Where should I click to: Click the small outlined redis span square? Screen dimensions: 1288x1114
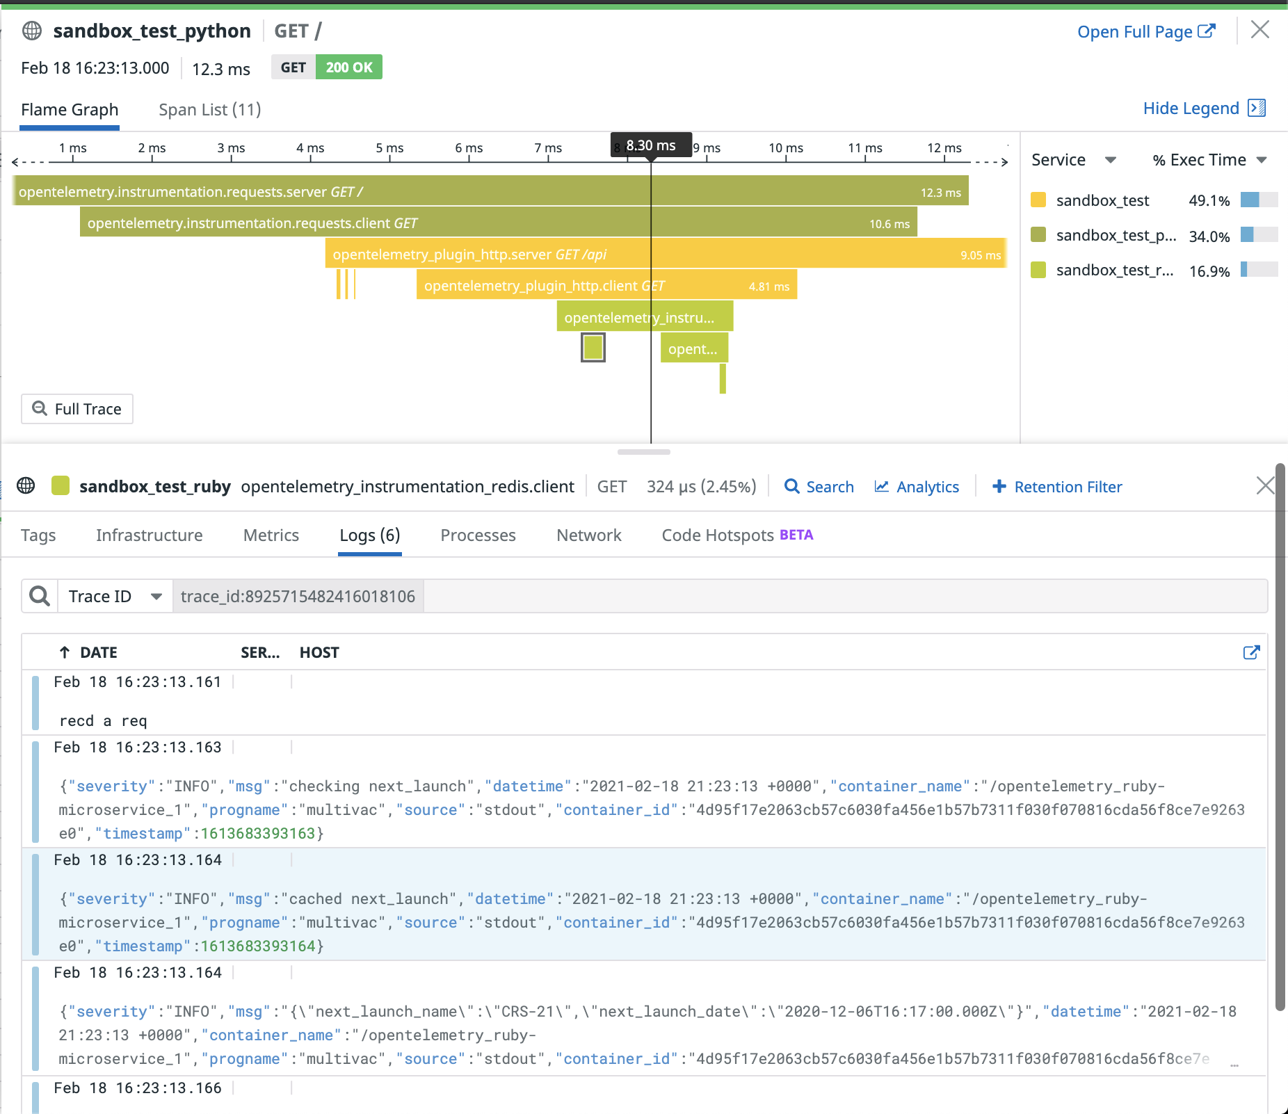(x=593, y=348)
